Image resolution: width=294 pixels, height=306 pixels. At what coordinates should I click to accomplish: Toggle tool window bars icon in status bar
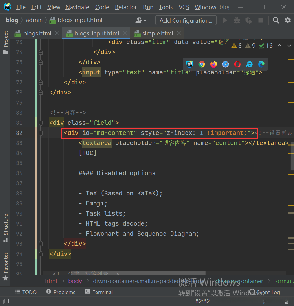pyautogui.click(x=6, y=301)
